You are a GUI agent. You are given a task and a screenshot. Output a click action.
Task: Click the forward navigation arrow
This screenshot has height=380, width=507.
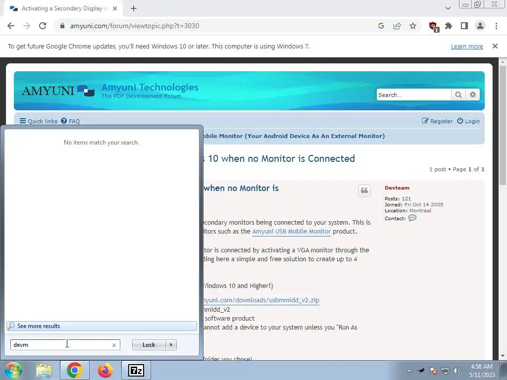click(x=27, y=26)
